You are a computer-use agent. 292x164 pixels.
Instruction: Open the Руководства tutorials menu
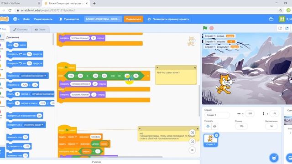coord(69,19)
